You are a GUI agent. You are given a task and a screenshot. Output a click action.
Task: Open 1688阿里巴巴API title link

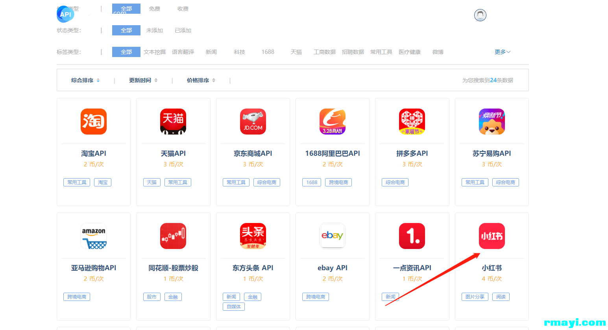coord(333,153)
